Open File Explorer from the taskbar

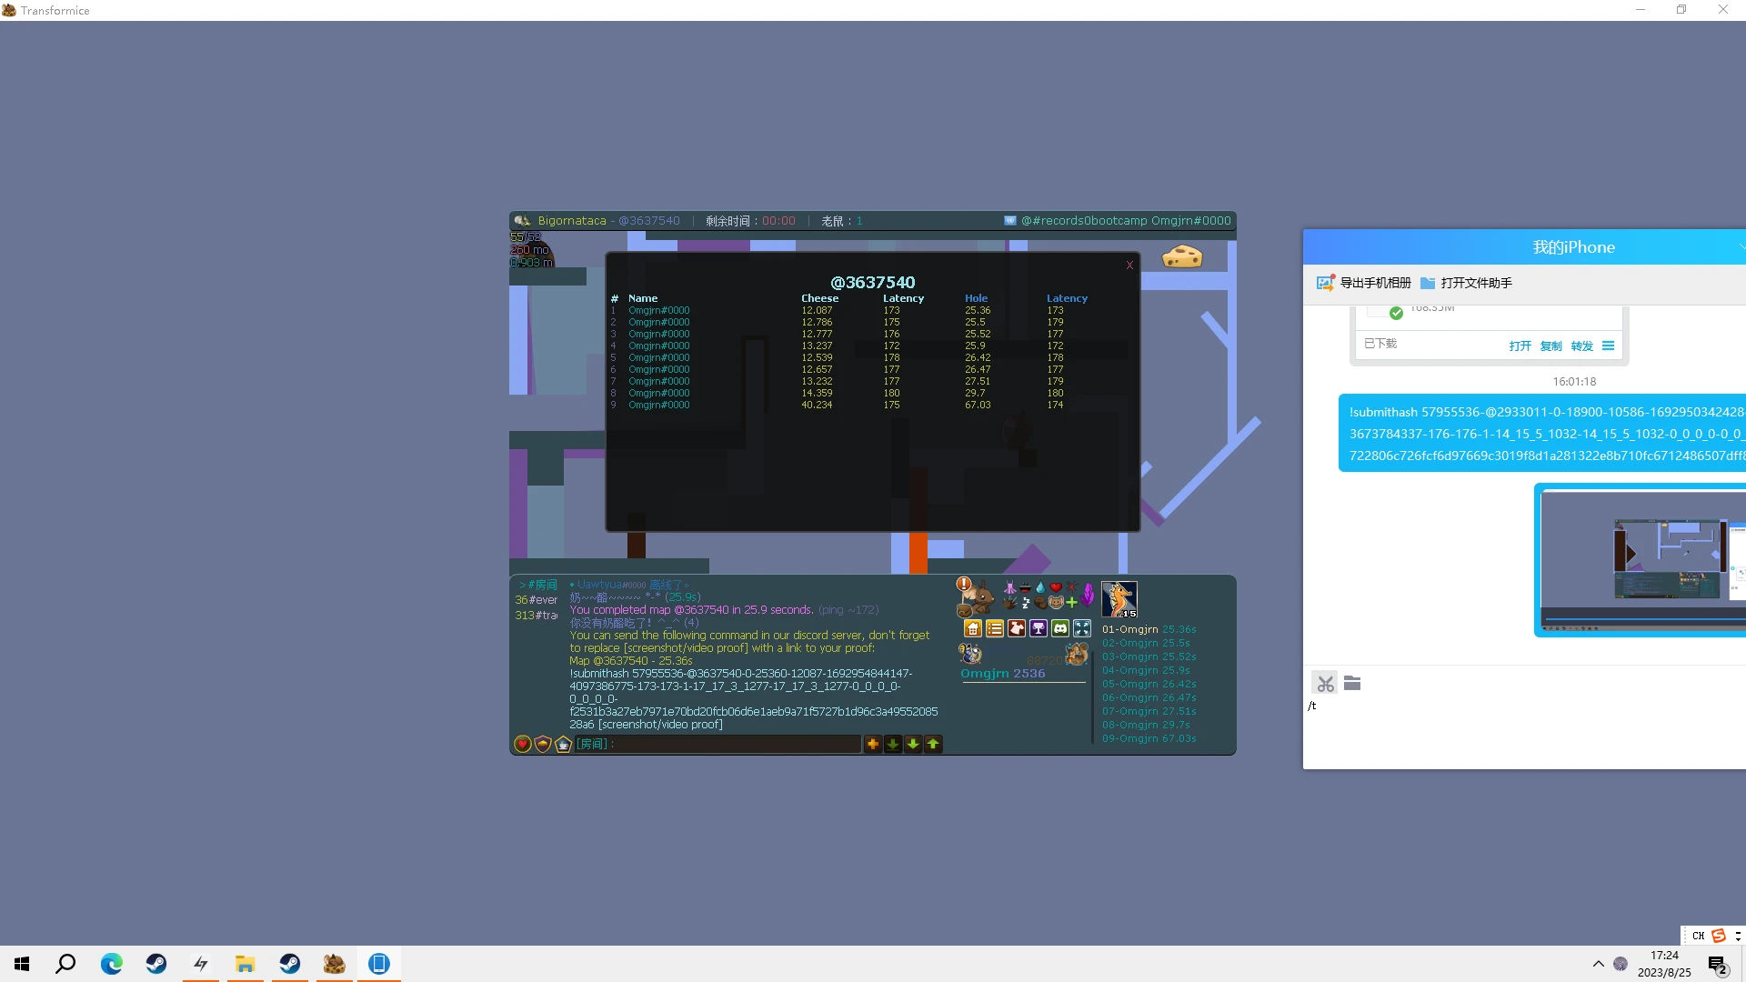pyautogui.click(x=245, y=964)
